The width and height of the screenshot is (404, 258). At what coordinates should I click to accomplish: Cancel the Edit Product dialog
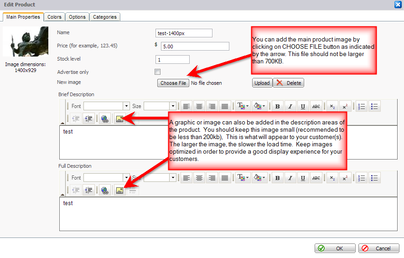click(379, 248)
